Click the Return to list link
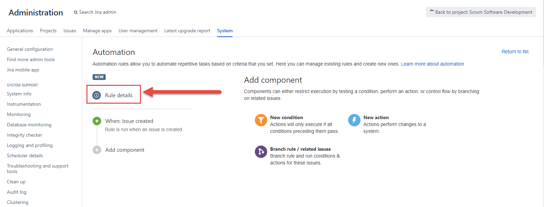This screenshot has width=544, height=207. point(515,51)
